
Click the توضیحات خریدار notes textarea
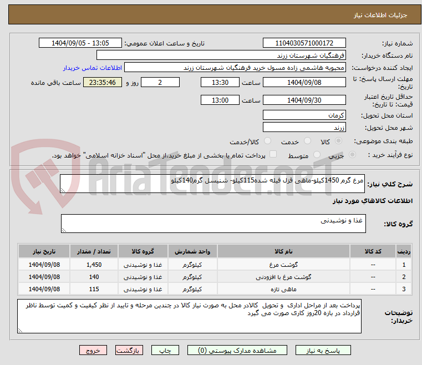pos(189,316)
